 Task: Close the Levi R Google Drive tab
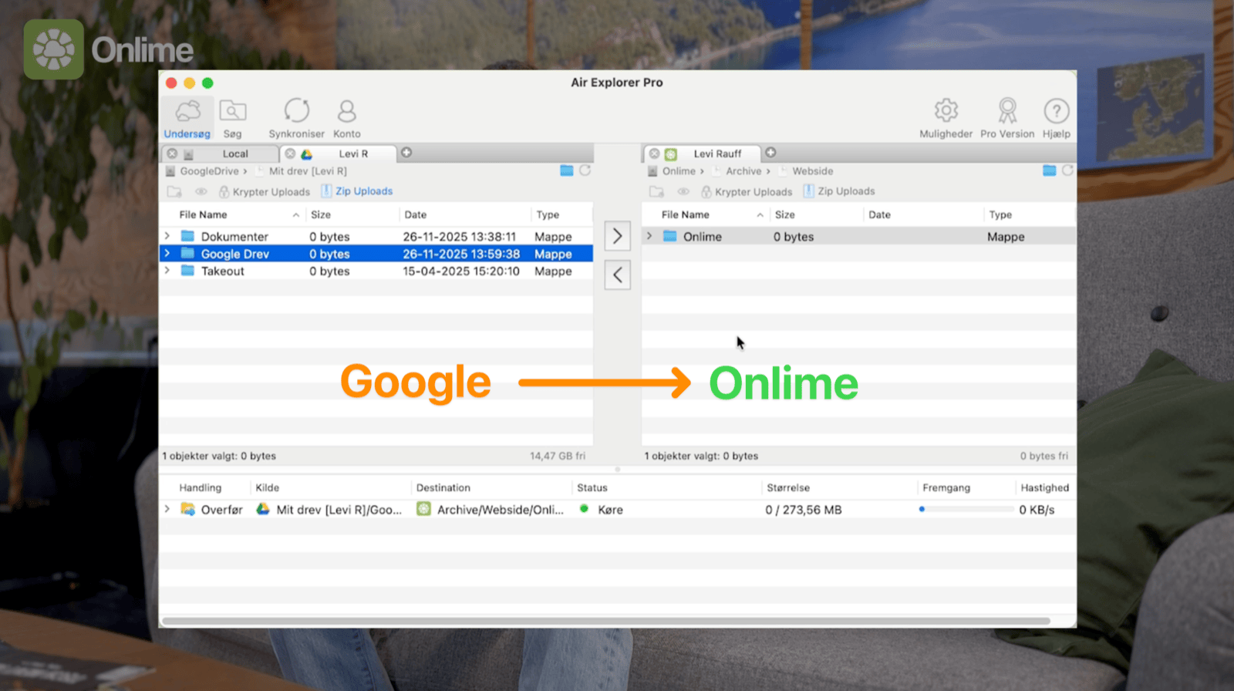[x=290, y=153]
